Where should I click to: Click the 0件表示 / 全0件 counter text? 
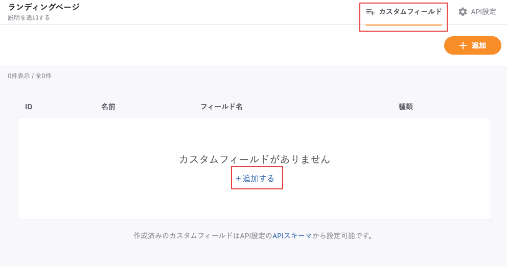pos(30,76)
